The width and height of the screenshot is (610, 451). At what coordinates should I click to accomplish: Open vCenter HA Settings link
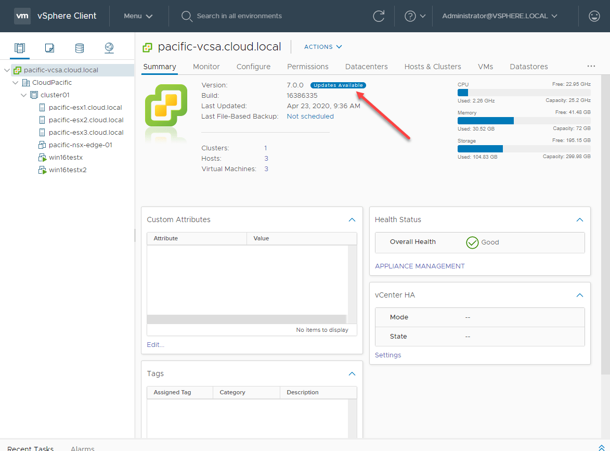(x=388, y=355)
